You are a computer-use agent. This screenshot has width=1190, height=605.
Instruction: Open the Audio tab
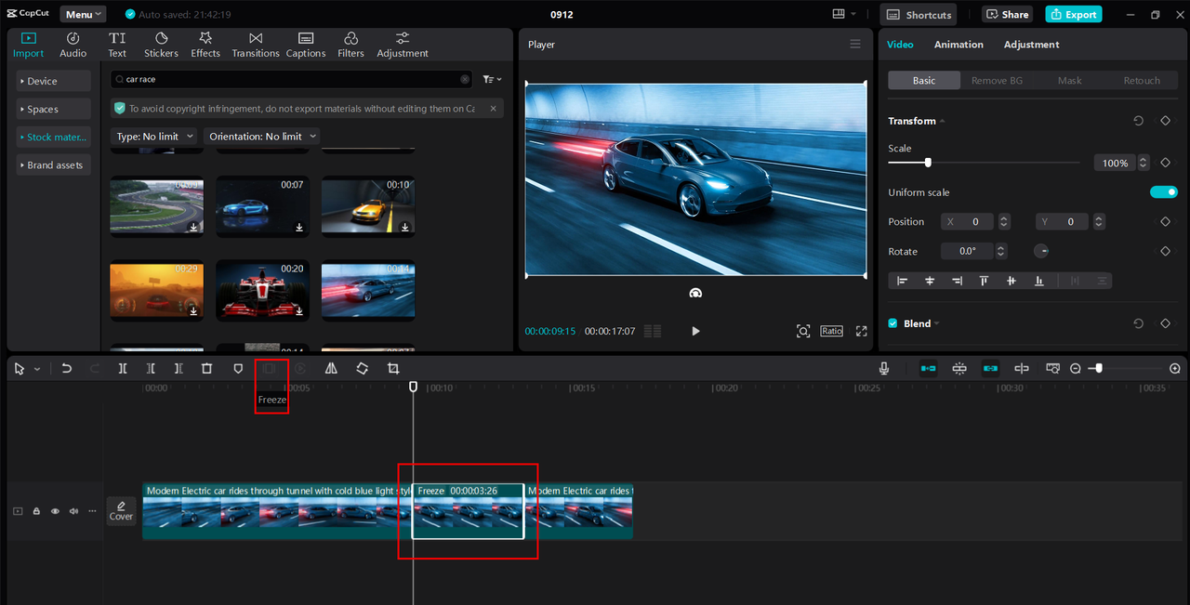coord(73,45)
